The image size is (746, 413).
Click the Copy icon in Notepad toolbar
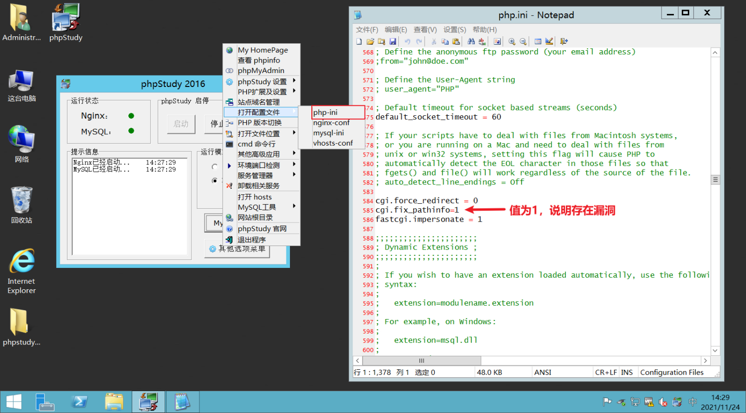(445, 41)
